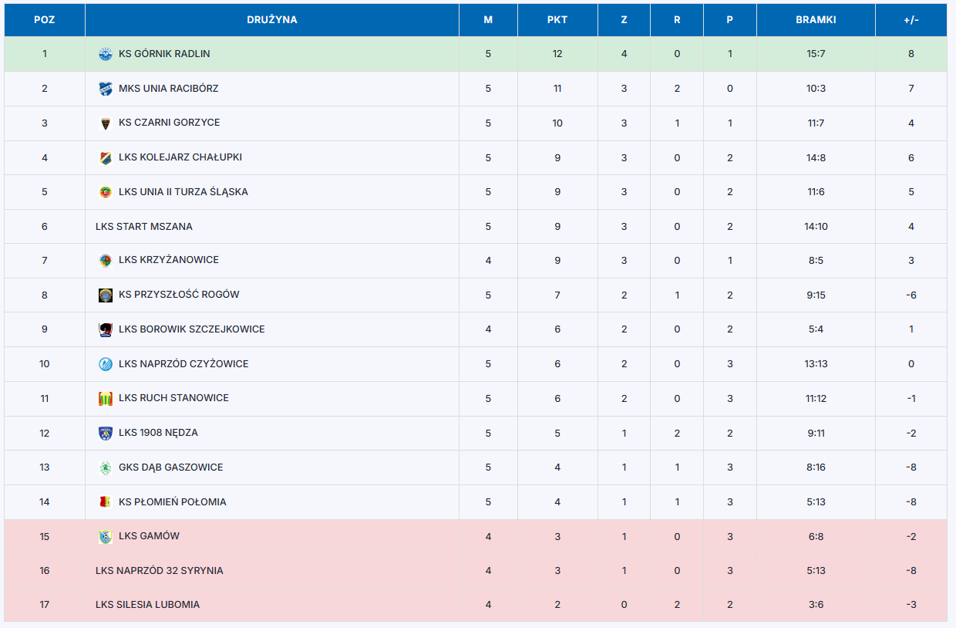The image size is (956, 628).
Task: Click the LKS Unia II Turza Śląska crest
Action: click(x=106, y=192)
